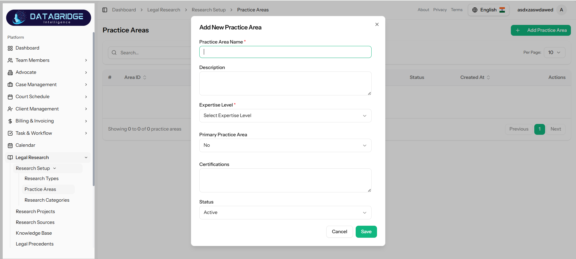
Task: Open the Terms link
Action: tap(457, 10)
